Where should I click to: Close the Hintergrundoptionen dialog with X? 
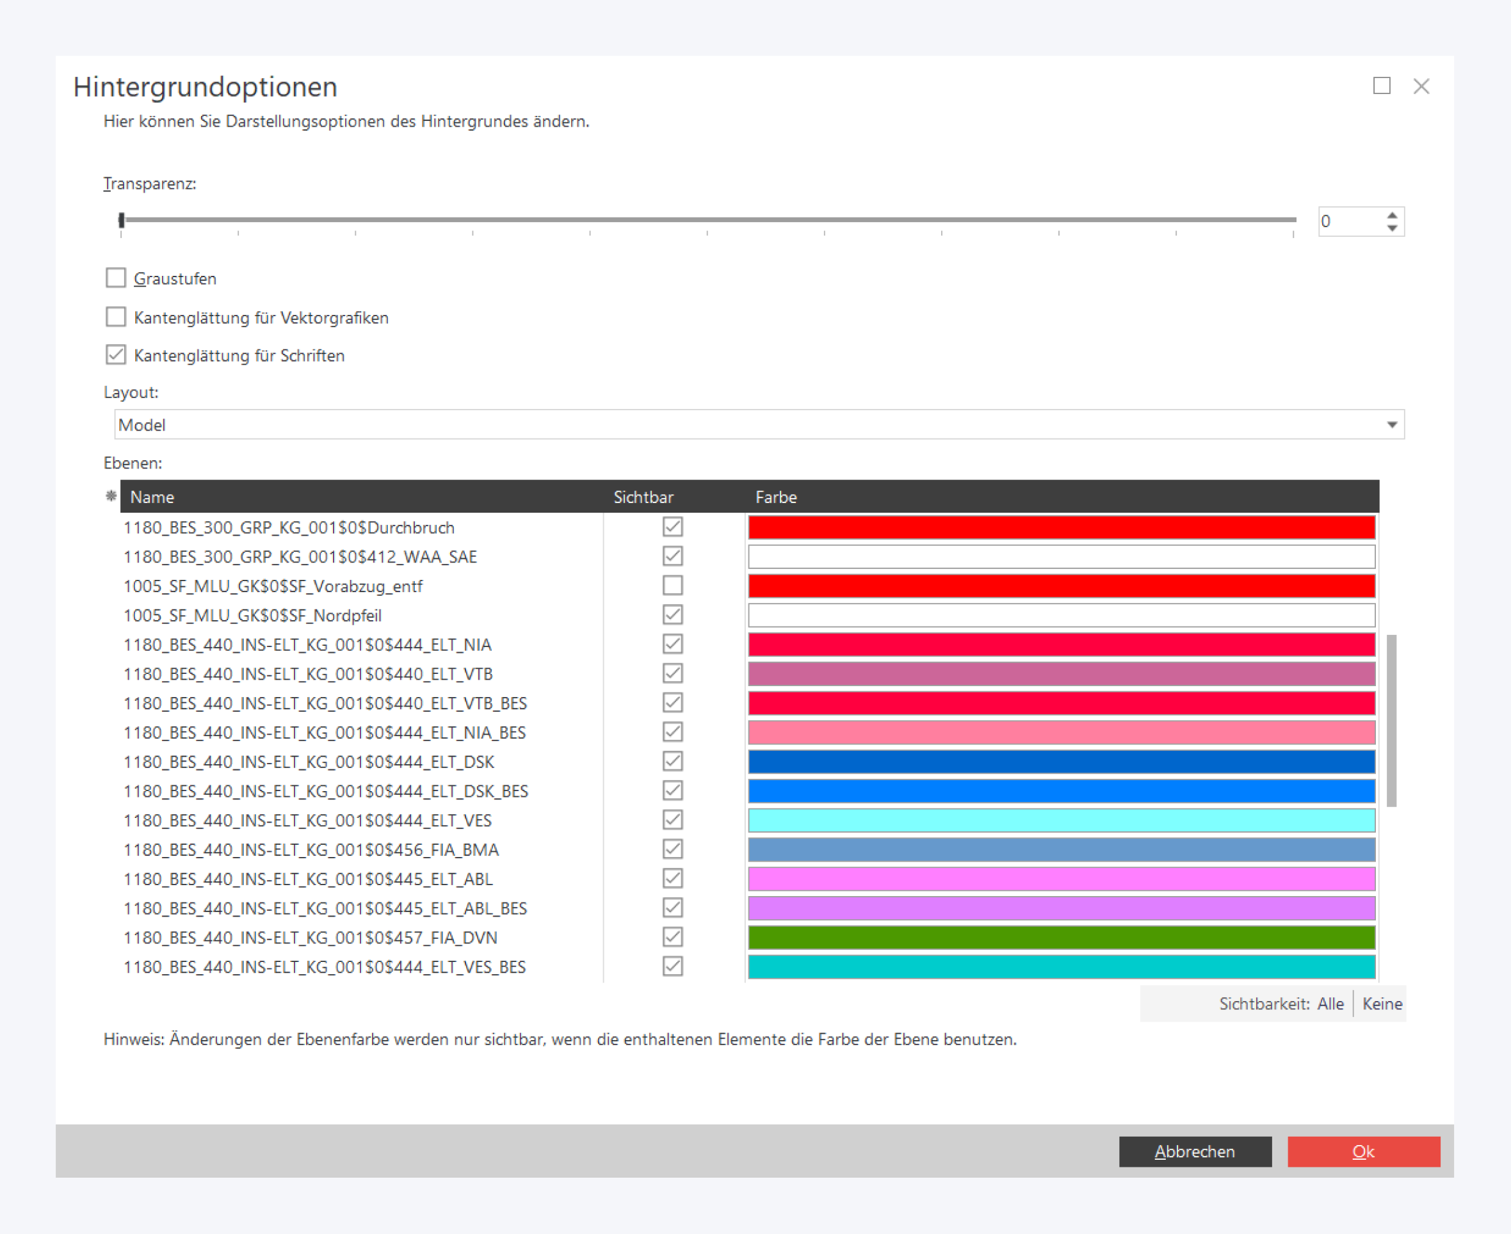coord(1421,86)
